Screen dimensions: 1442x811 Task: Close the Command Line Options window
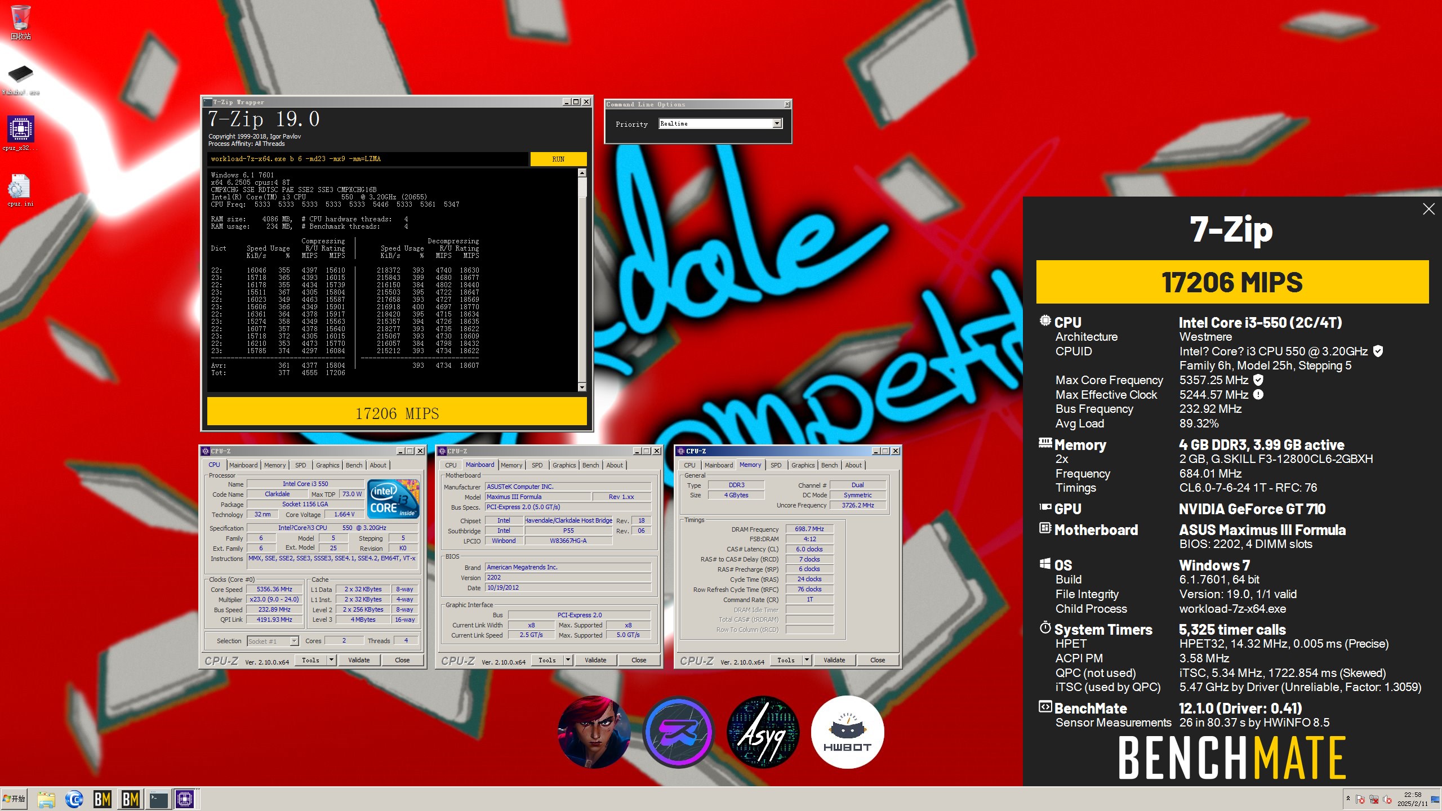click(787, 104)
